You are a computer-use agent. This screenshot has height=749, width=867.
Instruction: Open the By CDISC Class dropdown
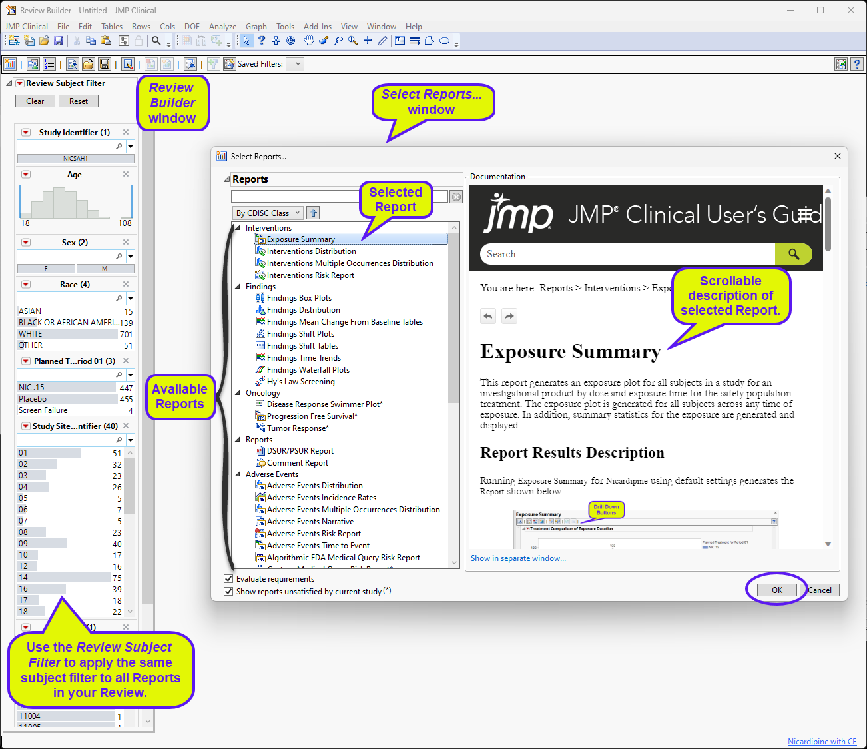[268, 213]
